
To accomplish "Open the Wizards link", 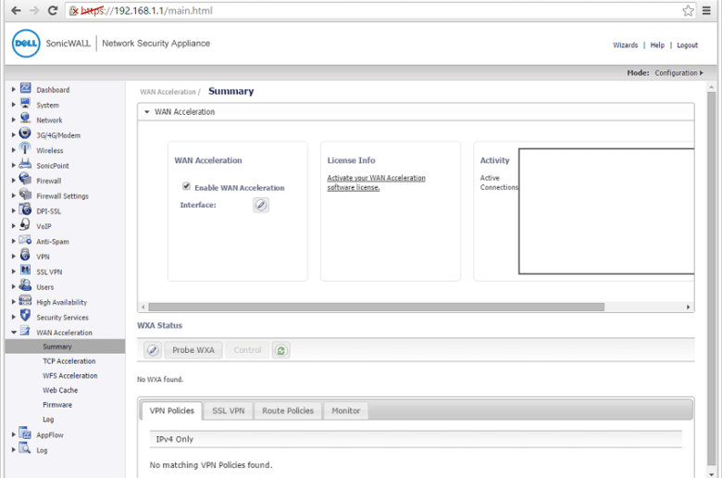I will point(626,45).
